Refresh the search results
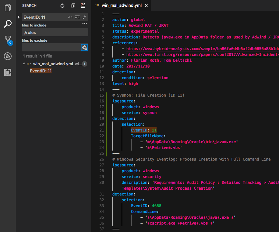 tap(63, 5)
